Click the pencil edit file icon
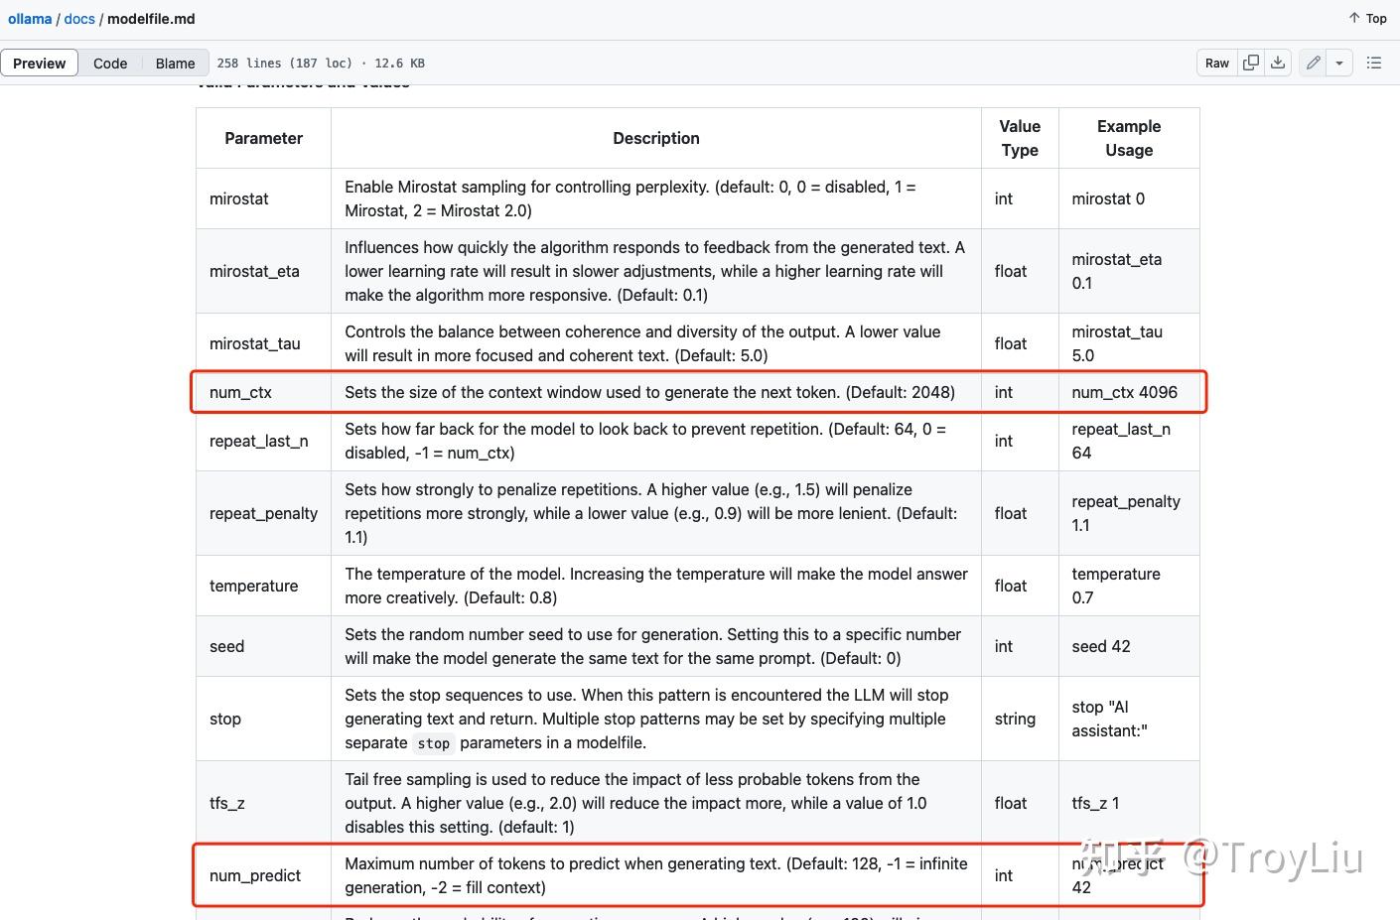 pos(1313,63)
